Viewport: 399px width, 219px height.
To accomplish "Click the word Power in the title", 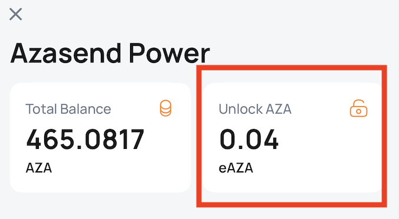I will (169, 54).
